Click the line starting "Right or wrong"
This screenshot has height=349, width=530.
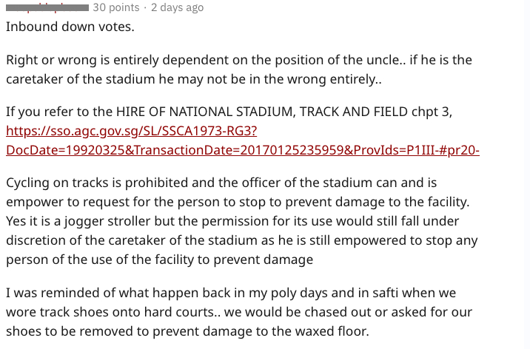click(239, 60)
